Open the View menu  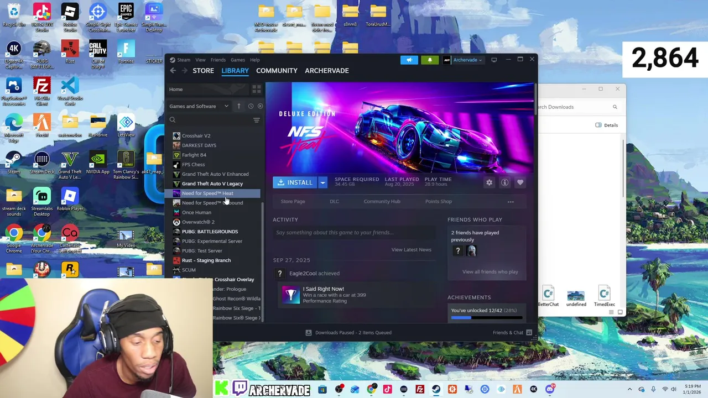coord(200,60)
